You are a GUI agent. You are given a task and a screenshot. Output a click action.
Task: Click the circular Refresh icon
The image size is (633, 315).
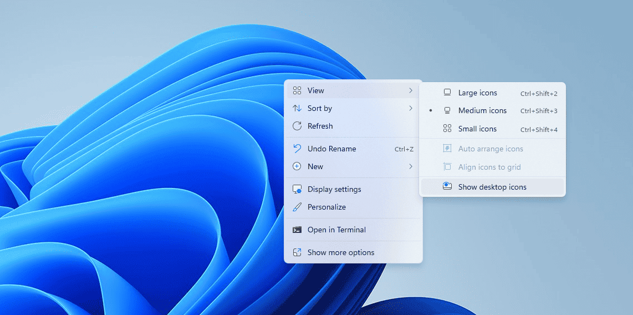tap(297, 126)
